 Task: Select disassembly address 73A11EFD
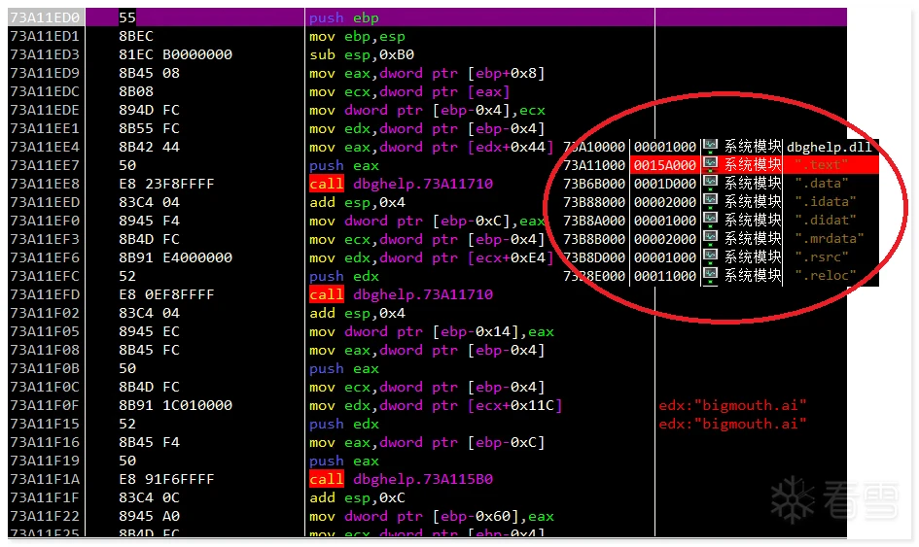pyautogui.click(x=45, y=294)
